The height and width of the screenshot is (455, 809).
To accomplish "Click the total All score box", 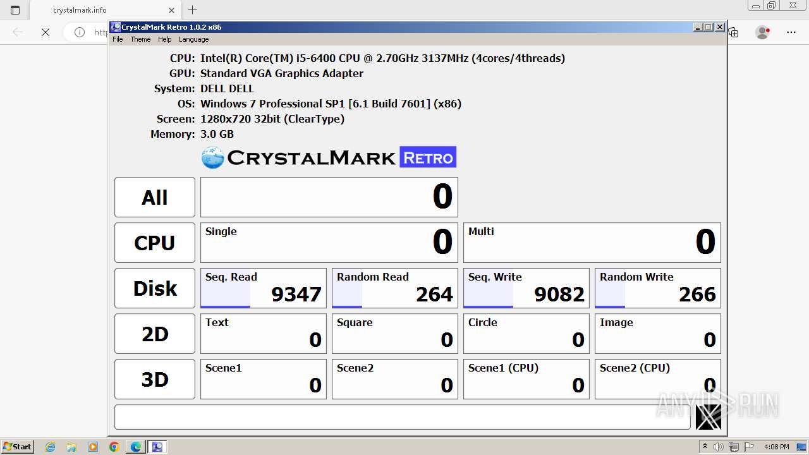I will pos(329,197).
